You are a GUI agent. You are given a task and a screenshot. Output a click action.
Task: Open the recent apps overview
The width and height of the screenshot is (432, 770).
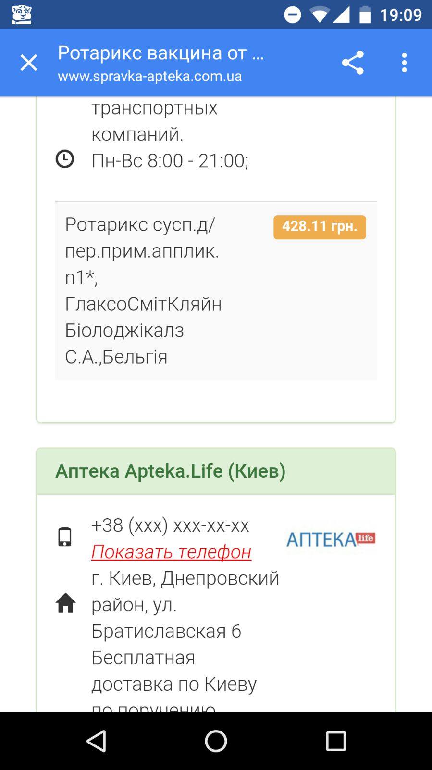pyautogui.click(x=336, y=741)
